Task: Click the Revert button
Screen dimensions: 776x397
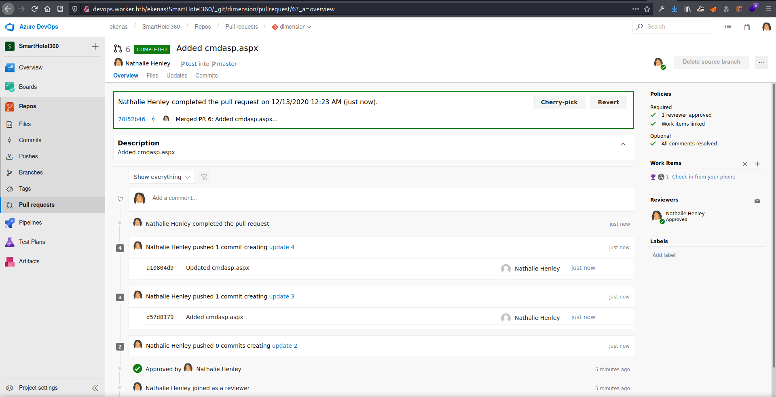Action: [608, 102]
